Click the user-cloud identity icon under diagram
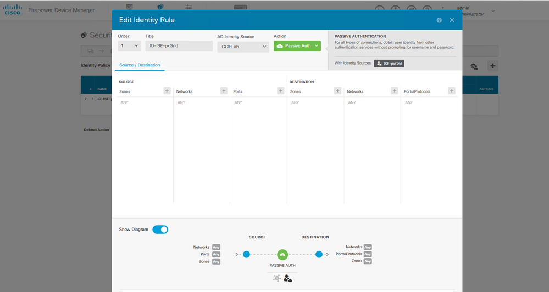Screen dimensions: 549x292 pyautogui.click(x=288, y=278)
